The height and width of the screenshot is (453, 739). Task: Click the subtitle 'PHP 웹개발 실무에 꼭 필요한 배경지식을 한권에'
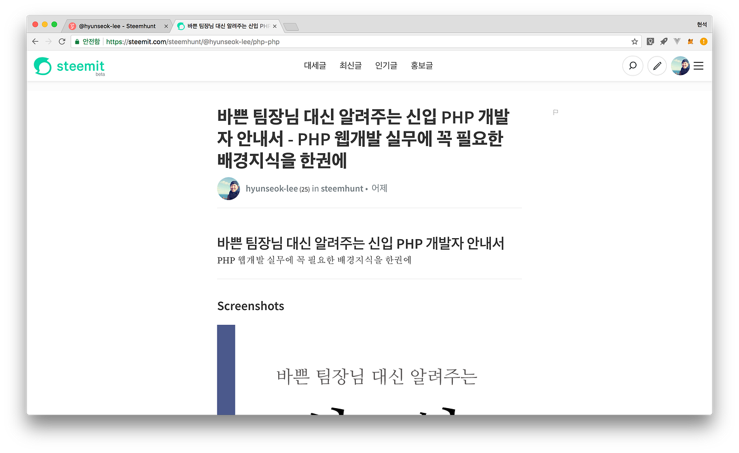point(314,260)
